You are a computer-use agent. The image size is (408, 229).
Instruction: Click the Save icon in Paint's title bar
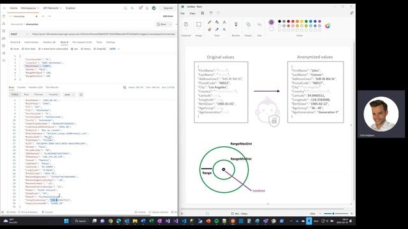click(x=203, y=13)
